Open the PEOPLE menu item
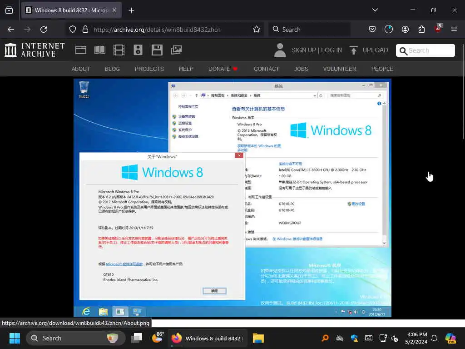The image size is (465, 349). [x=382, y=69]
